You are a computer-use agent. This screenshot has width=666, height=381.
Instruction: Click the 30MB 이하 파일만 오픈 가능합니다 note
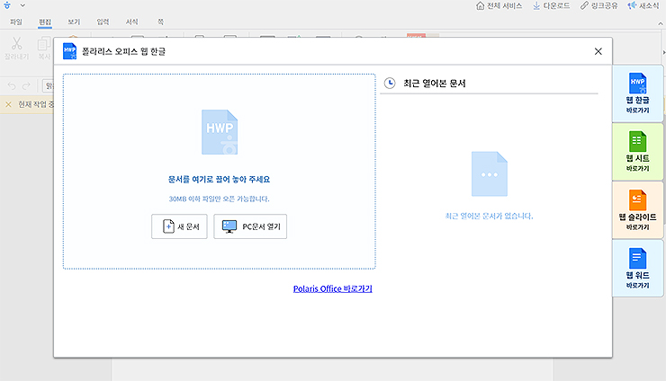(x=220, y=199)
